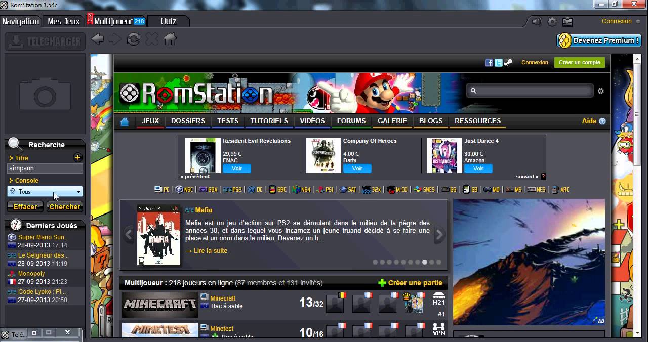
Task: Go back with the left arrow
Action: click(98, 39)
